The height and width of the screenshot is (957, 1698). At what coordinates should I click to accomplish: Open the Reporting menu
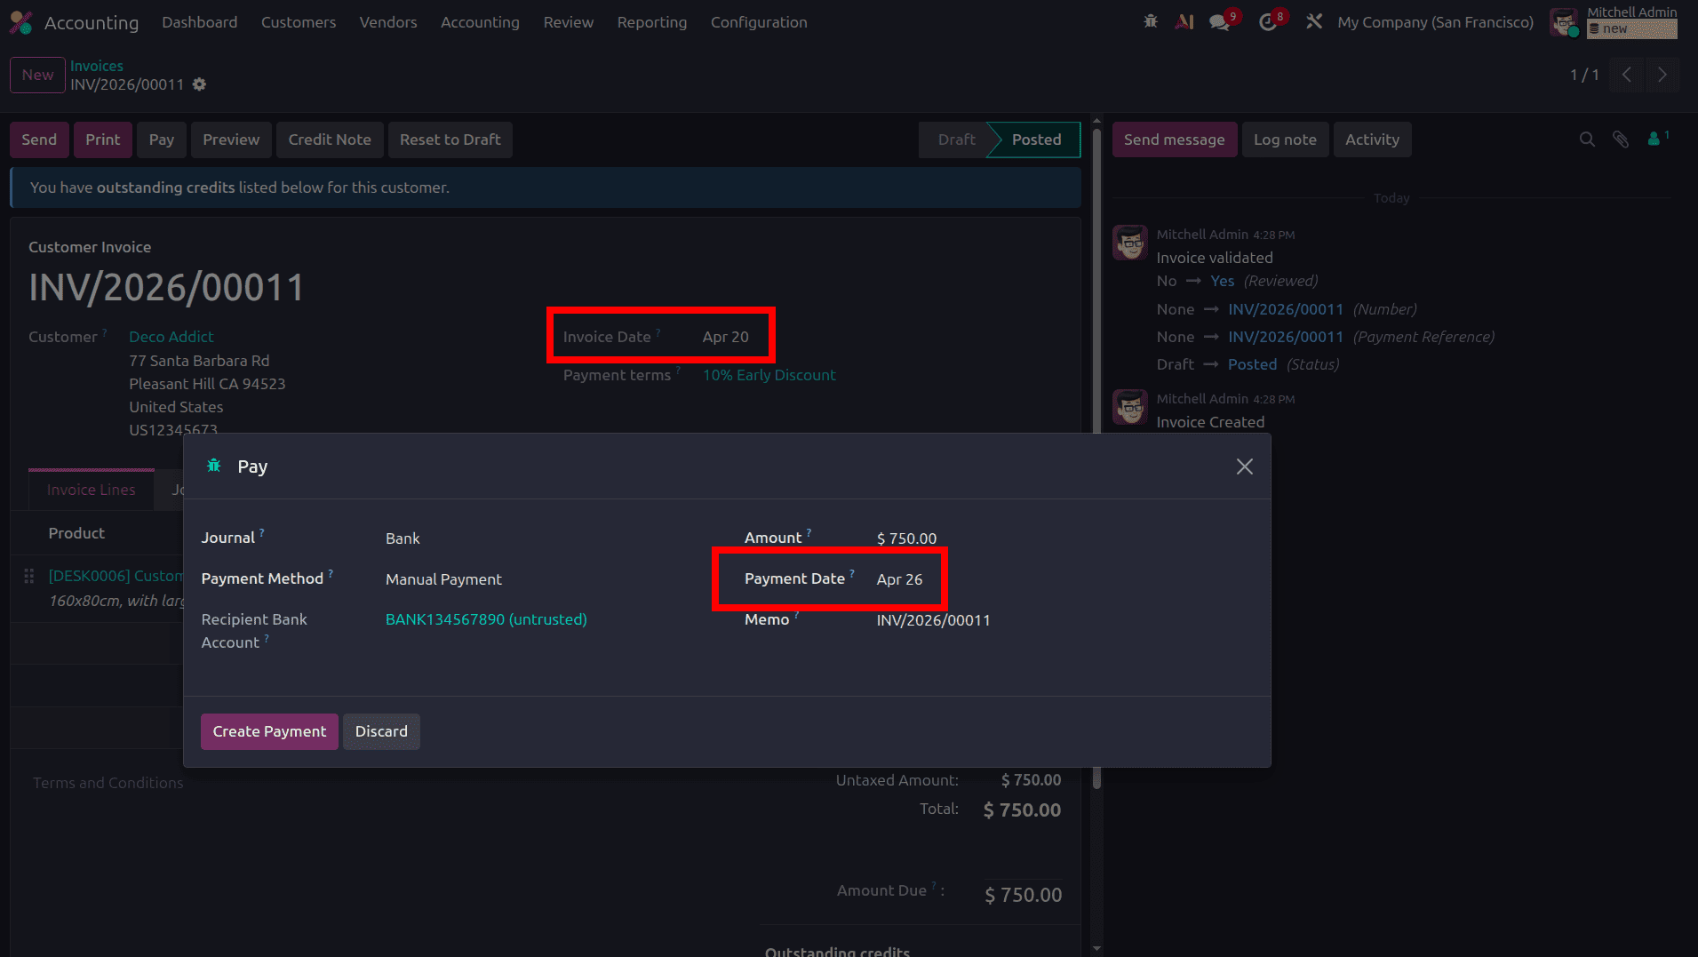click(x=652, y=22)
